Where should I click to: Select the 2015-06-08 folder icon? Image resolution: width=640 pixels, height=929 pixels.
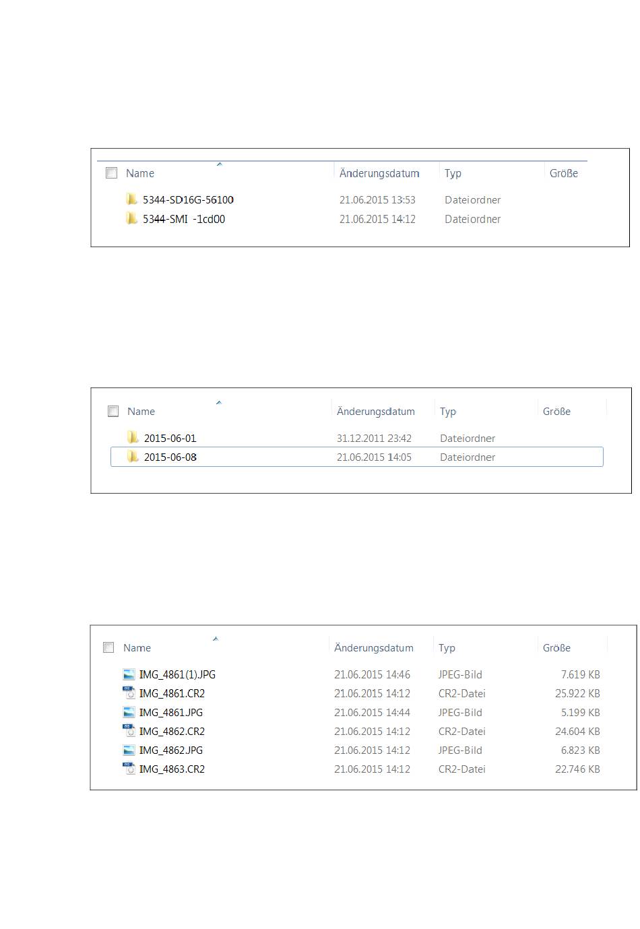(133, 457)
